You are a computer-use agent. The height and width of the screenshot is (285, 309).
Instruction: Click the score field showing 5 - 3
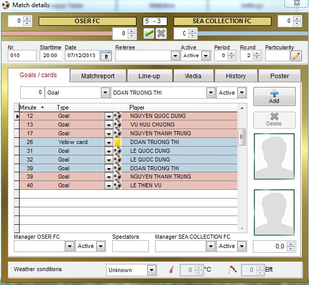155,21
